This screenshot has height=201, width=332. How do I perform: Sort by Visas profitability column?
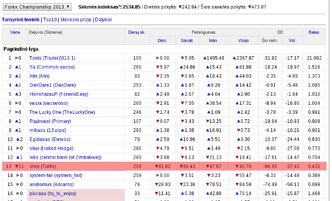click(243, 41)
